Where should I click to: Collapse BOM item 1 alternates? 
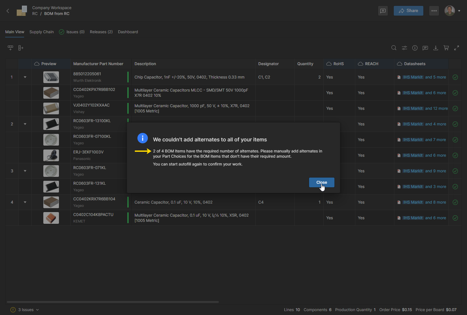point(25,77)
